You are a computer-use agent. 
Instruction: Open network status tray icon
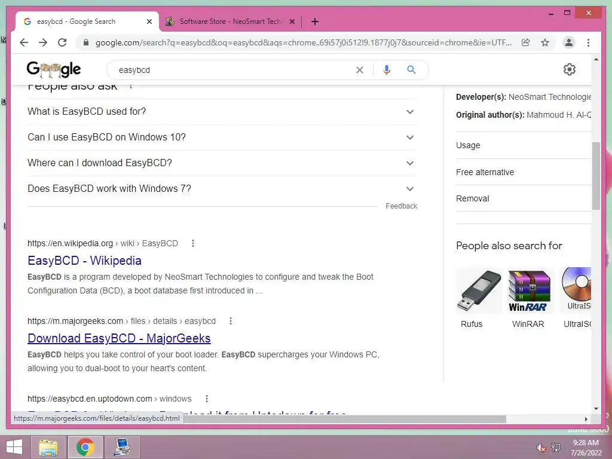(x=556, y=448)
